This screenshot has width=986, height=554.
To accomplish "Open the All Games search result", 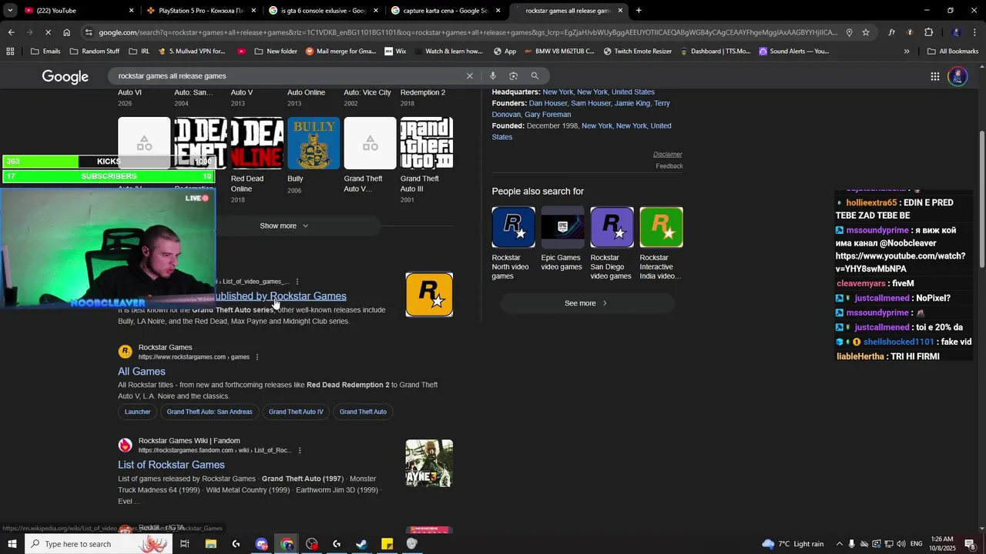I will (142, 372).
